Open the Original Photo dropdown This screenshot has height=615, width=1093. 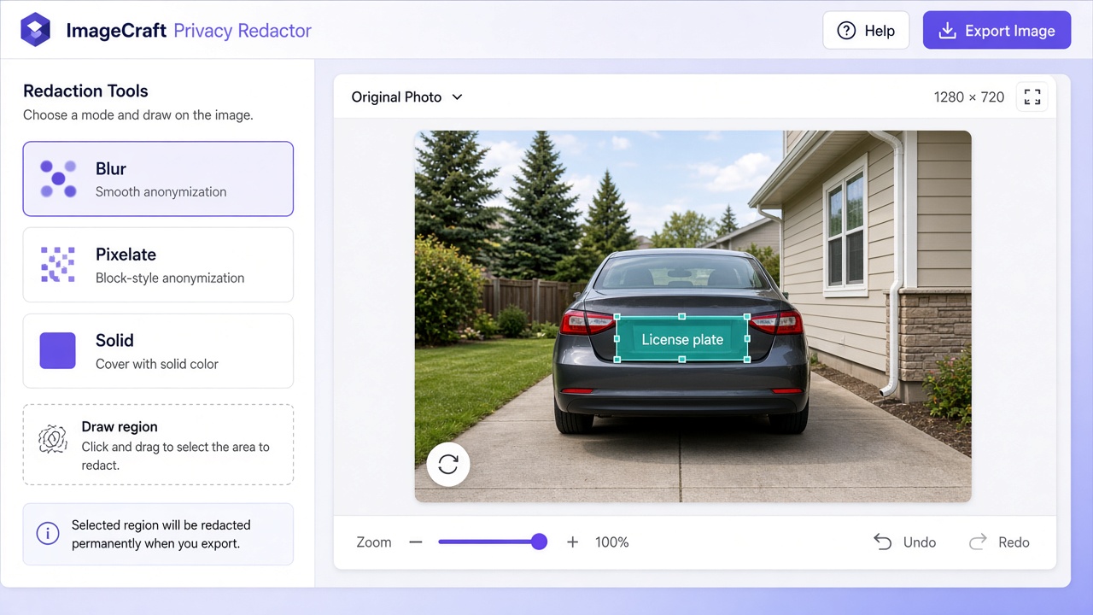click(x=406, y=97)
